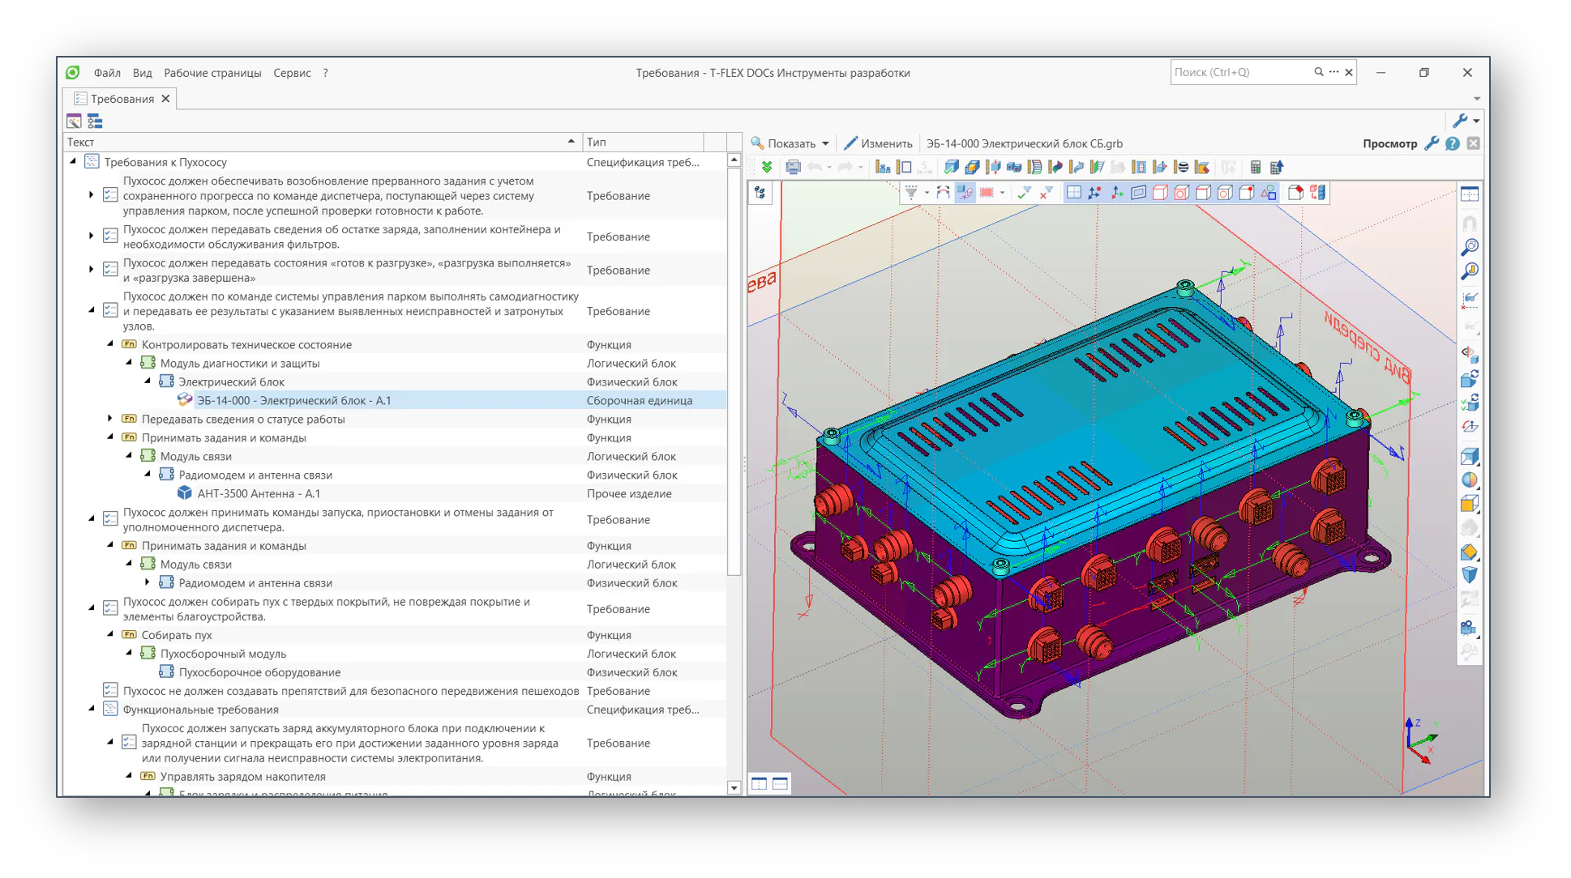Click the Изменить button

(878, 143)
